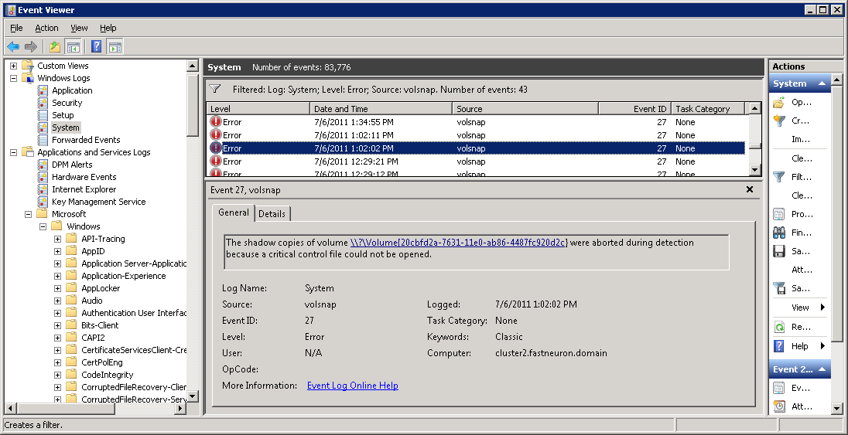This screenshot has height=435, width=848.
Task: Select the Key Management Service log
Action: tap(98, 202)
